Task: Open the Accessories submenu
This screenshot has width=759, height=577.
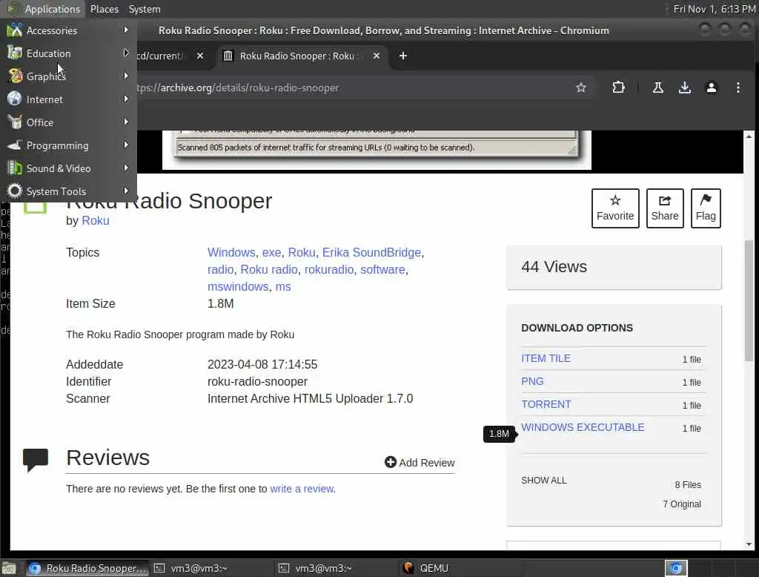Action: click(x=68, y=30)
